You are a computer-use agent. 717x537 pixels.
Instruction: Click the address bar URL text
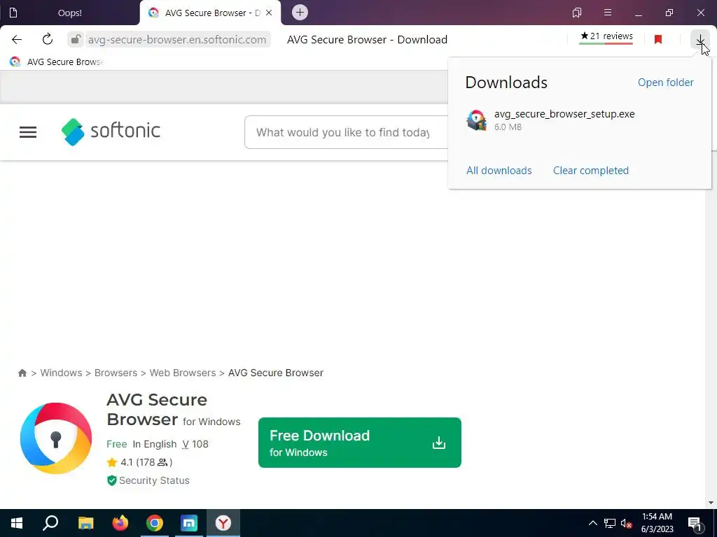pos(177,40)
